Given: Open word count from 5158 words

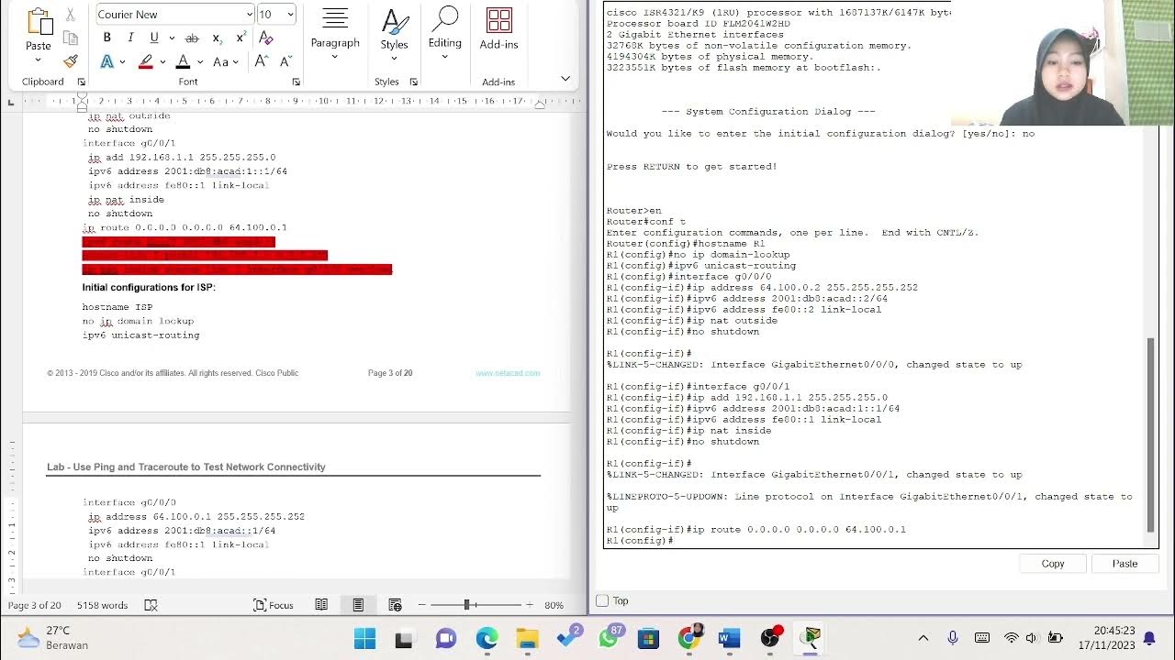Looking at the screenshot, I should click(x=102, y=605).
